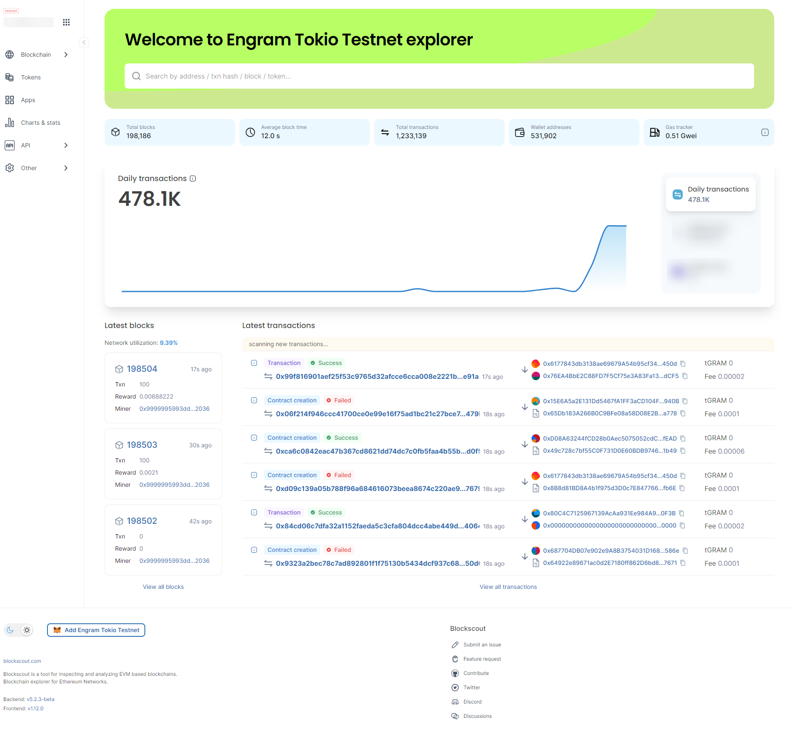Expand the Blockchain menu chevron
The width and height of the screenshot is (794, 730).
click(66, 55)
